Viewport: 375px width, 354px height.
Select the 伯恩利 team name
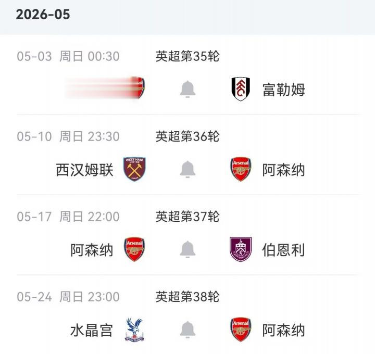pyautogui.click(x=283, y=250)
